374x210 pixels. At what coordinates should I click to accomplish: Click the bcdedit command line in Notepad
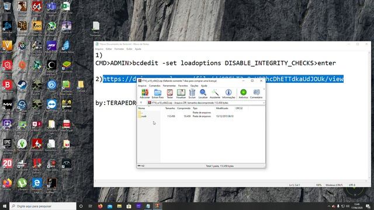(216, 63)
